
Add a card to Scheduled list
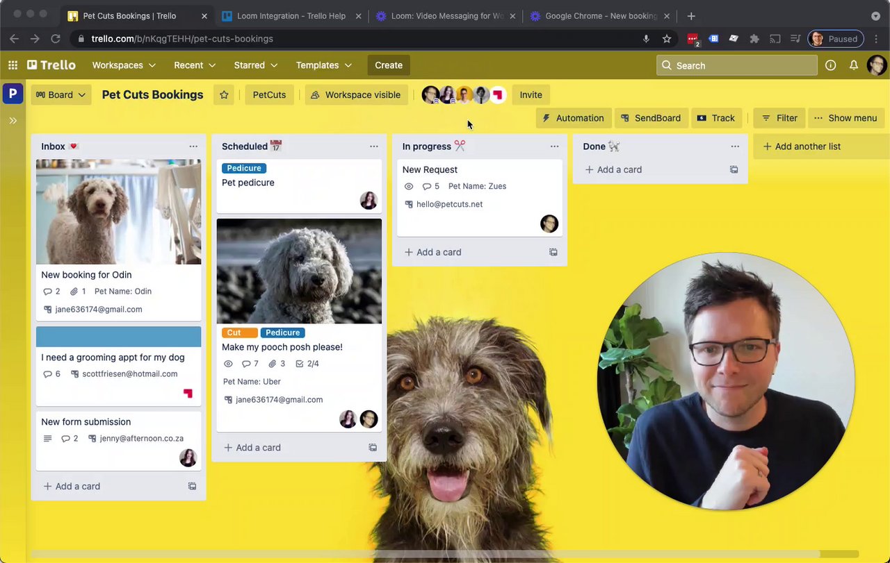(x=252, y=448)
